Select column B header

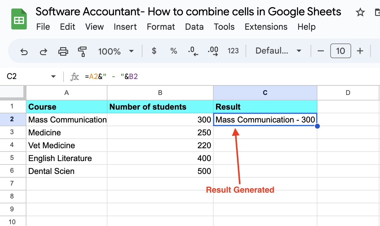[x=160, y=93]
